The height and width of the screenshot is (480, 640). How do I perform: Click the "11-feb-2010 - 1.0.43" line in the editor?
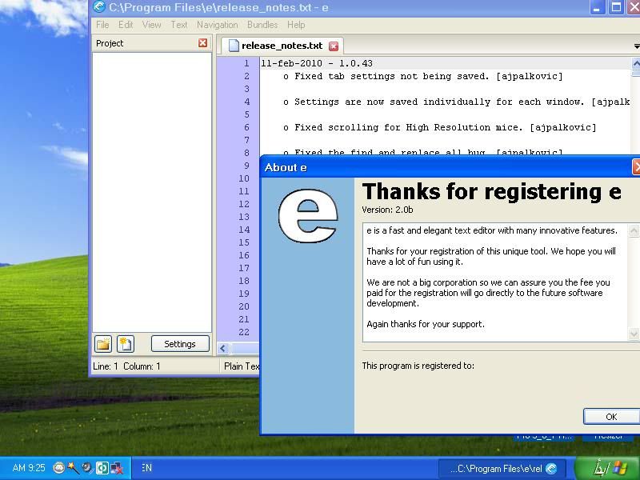(317, 63)
